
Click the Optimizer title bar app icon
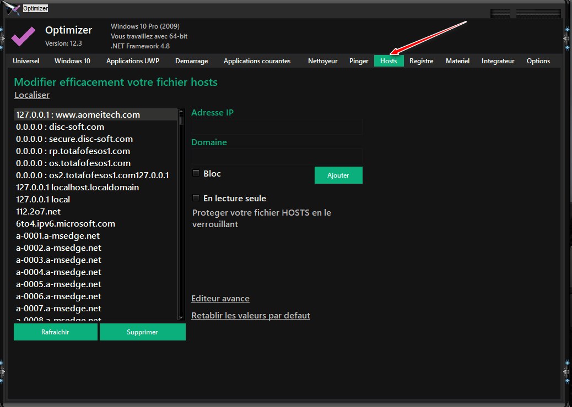tap(12, 9)
